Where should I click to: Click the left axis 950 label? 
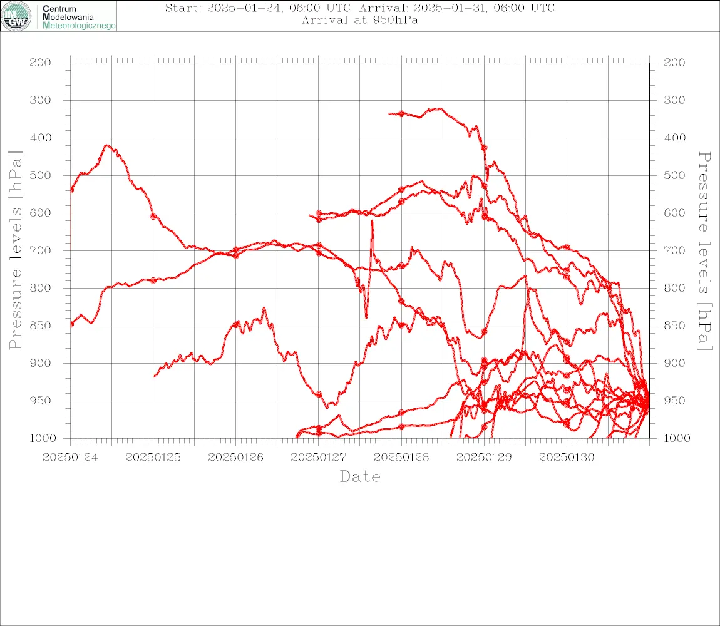coord(41,401)
